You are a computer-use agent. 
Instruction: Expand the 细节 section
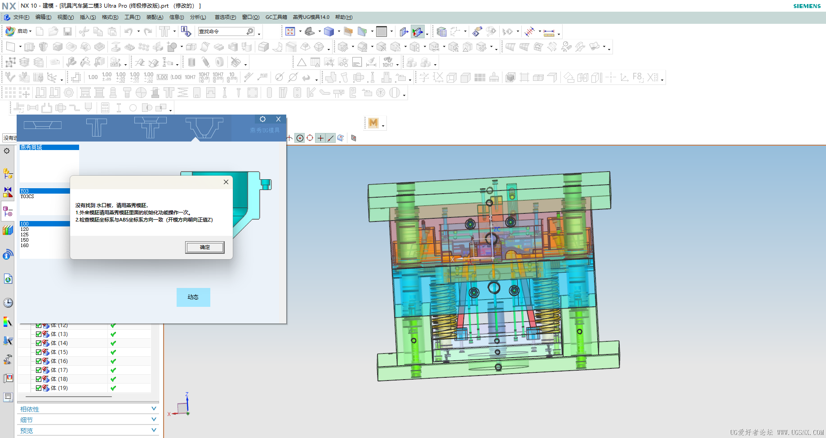click(88, 420)
